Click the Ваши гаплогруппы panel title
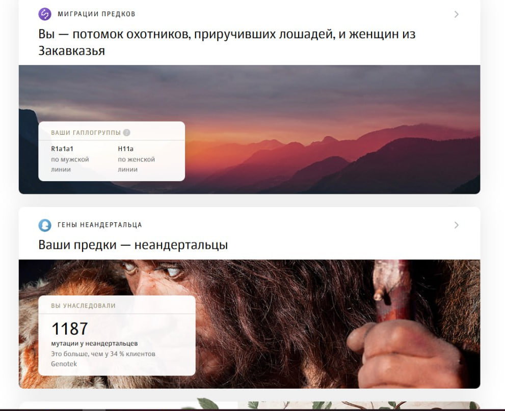This screenshot has width=505, height=411. [86, 132]
